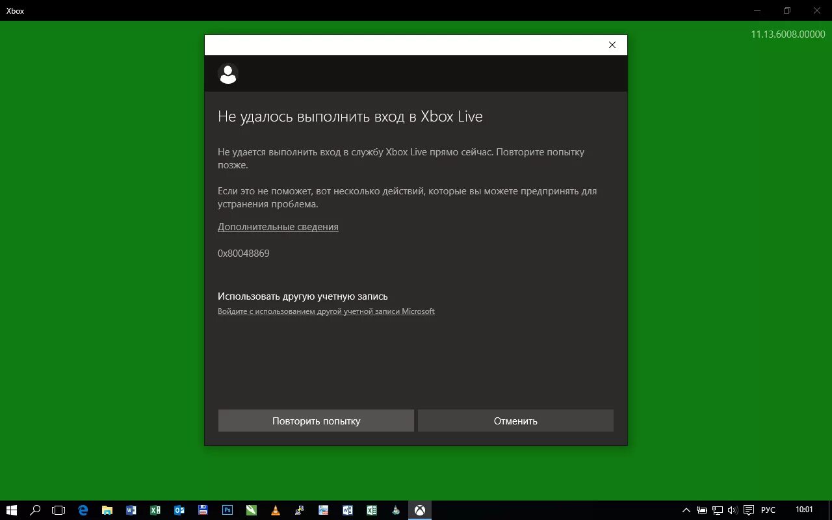The height and width of the screenshot is (520, 832).
Task: Click the error code 0x80048869
Action: pos(244,253)
